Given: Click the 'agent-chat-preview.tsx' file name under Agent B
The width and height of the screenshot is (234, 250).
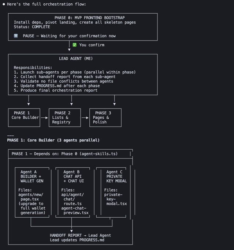Looking at the screenshot, I should 75,213.
